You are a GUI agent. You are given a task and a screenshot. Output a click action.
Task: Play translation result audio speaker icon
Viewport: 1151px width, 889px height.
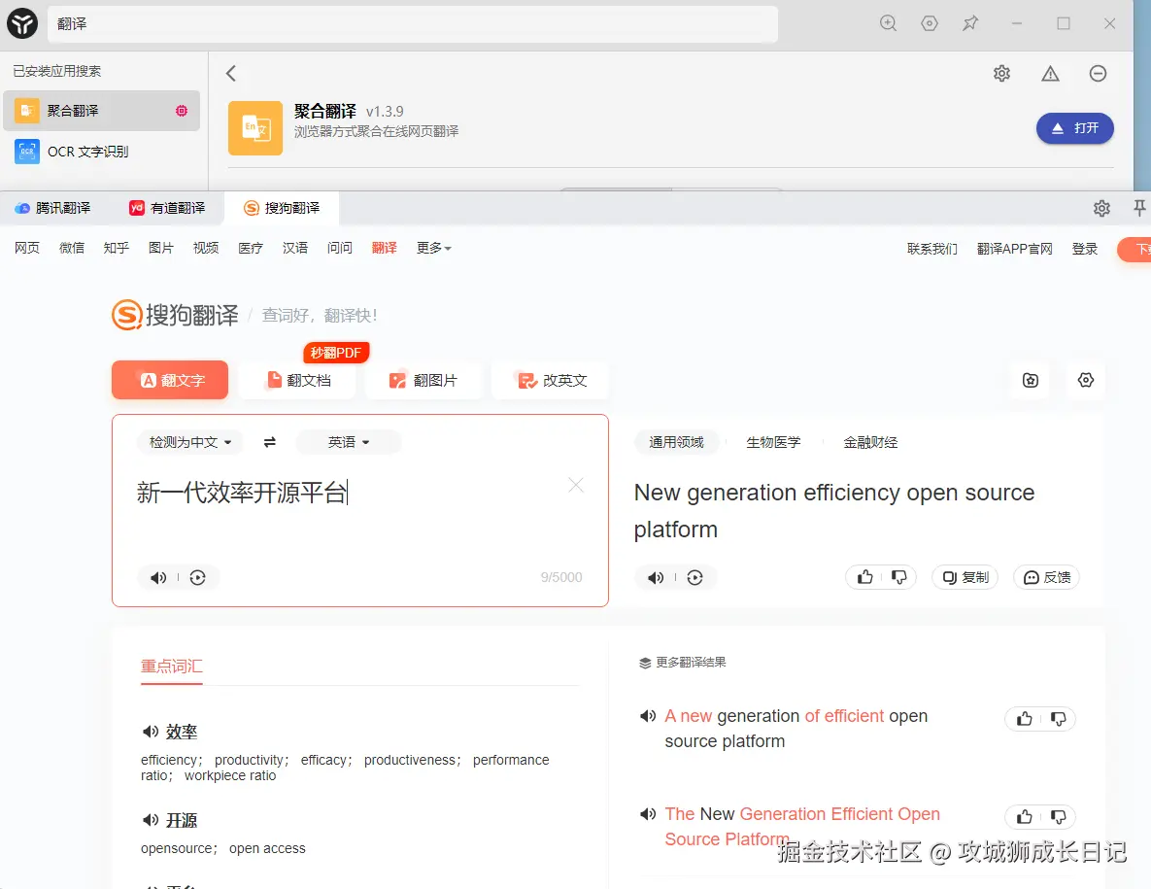coord(656,578)
